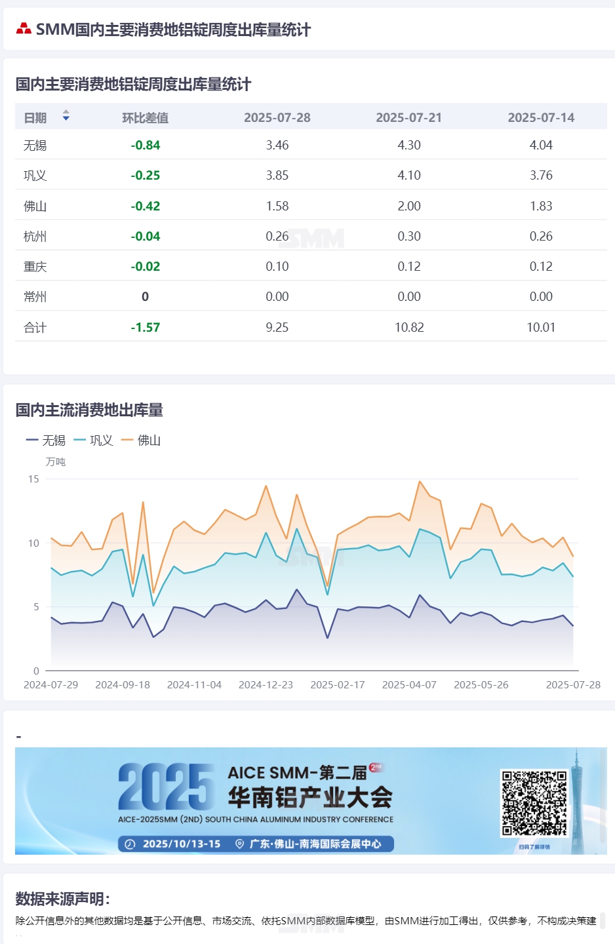This screenshot has width=615, height=944.
Task: Click the table heading 国内主要消费地铝锭周度出库量统计
Action: pos(133,85)
